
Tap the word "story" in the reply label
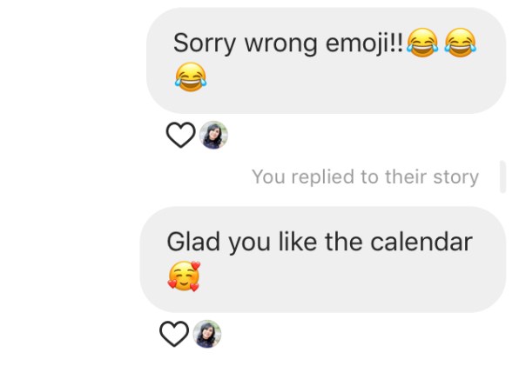(454, 177)
